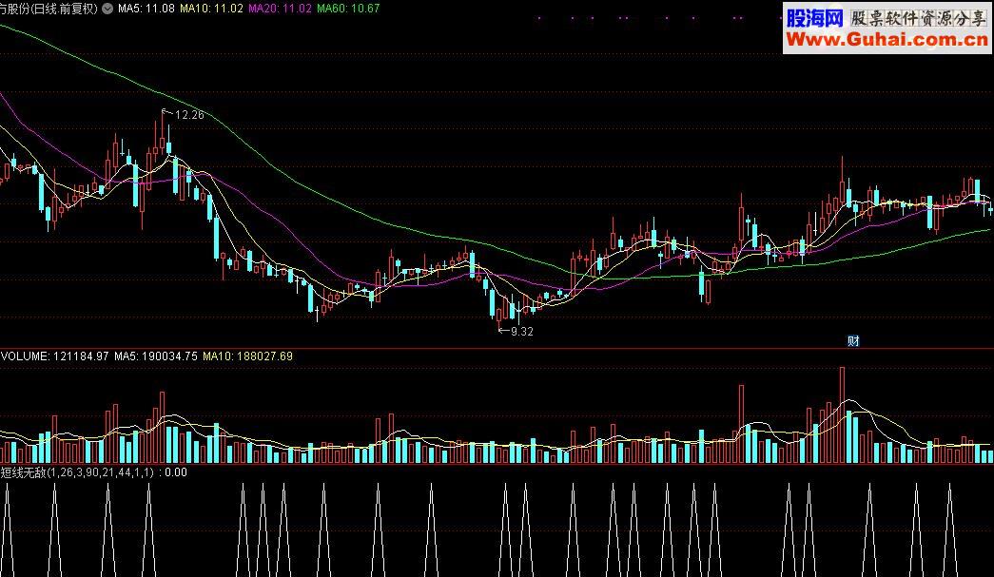Open the Www.Guhai.com.cn website link
Screen dimensions: 994x577
(x=887, y=40)
